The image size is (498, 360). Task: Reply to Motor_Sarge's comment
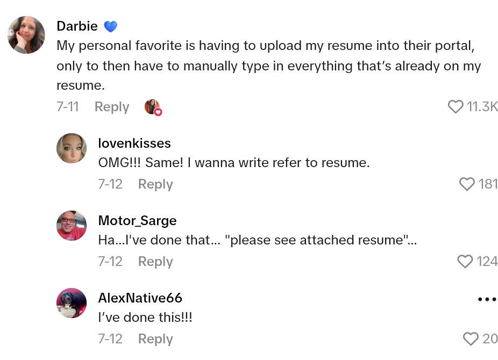pos(155,262)
